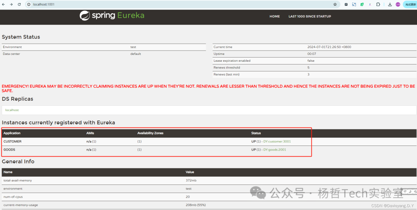Bookmark this page with the star icon
Image resolution: width=417 pixels, height=210 pixels.
pyautogui.click(x=335, y=5)
